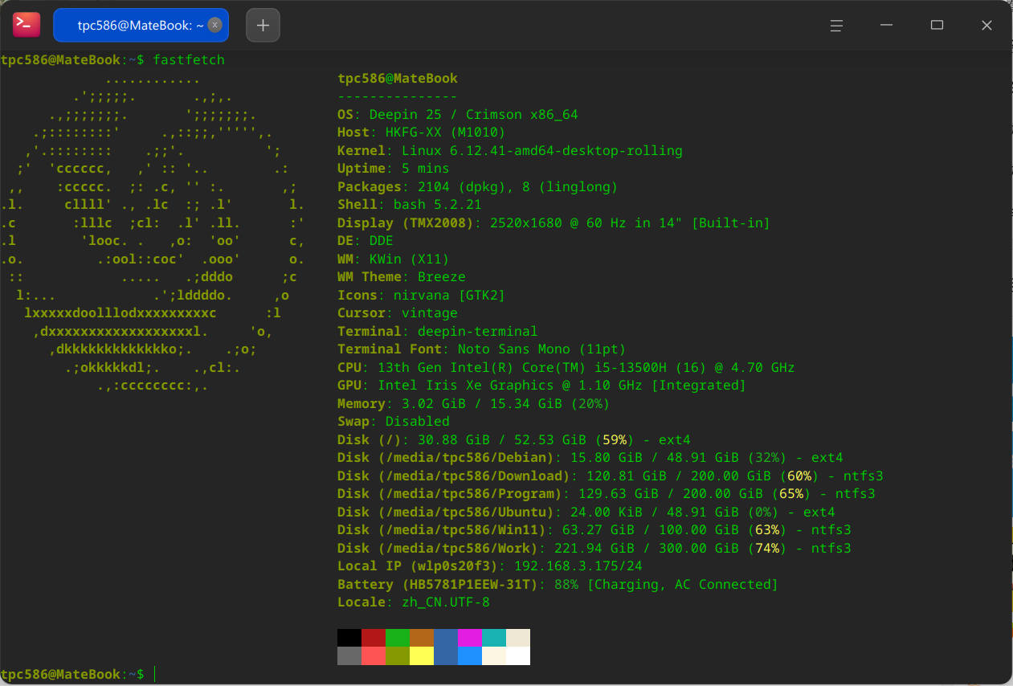Click the green color block
Viewport: 1013px width, 686px height.
pyautogui.click(x=398, y=638)
